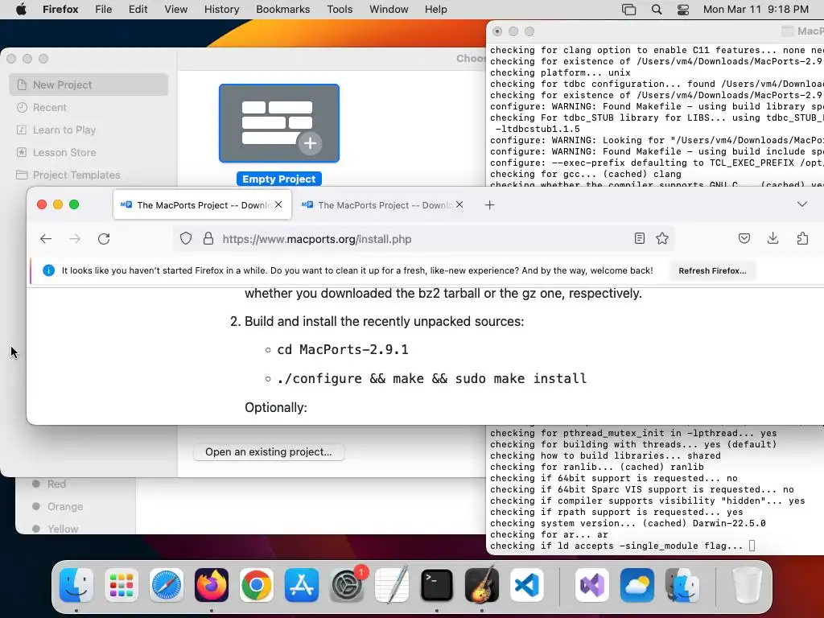This screenshot has width=824, height=618.
Task: Bookmark this page with star icon
Action: click(662, 238)
